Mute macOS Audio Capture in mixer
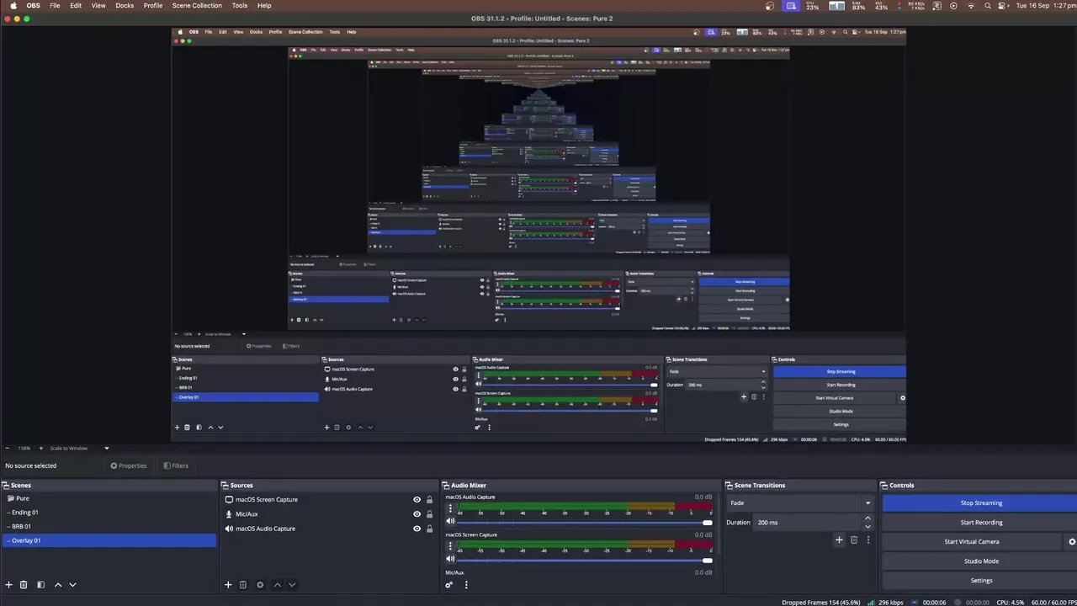This screenshot has width=1077, height=606. click(x=450, y=522)
